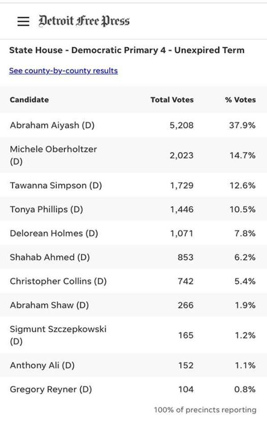Select Sigmunt Szczepkowski (D) row
Image resolution: width=267 pixels, height=433 pixels.
tap(133, 335)
